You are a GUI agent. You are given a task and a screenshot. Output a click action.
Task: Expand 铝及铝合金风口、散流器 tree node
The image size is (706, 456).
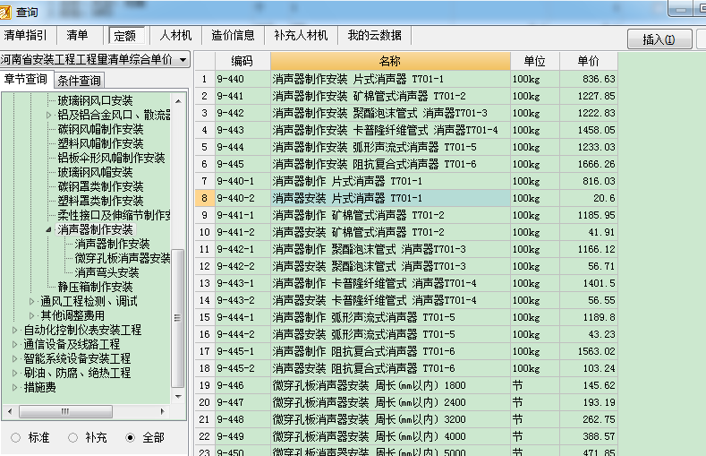(x=48, y=115)
